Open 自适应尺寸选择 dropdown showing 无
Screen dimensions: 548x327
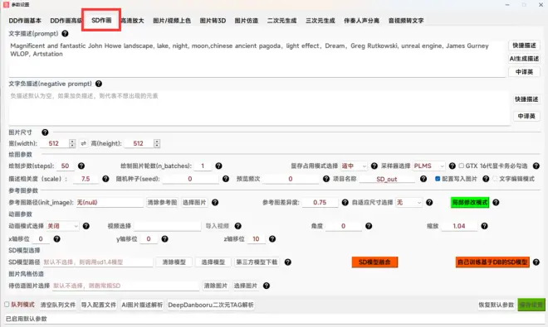pyautogui.click(x=409, y=202)
